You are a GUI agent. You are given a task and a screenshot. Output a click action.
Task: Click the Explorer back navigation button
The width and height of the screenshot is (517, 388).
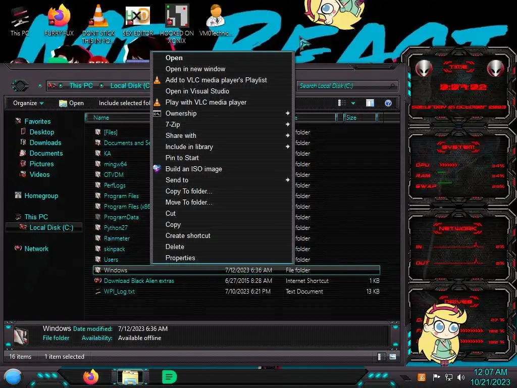click(x=20, y=86)
